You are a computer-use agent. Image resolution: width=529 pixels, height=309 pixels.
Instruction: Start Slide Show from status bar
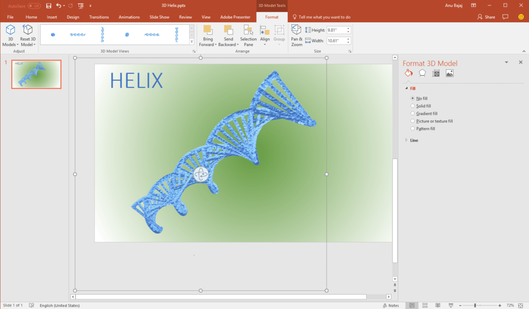450,305
